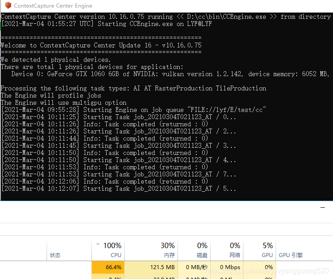Click the 'Starting Engine on job queue' log line
This screenshot has width=333, height=279.
click(134, 110)
